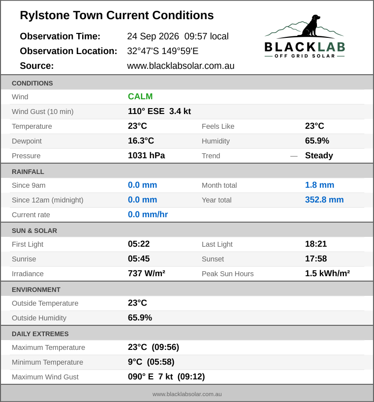Select the Outside Humidity value 65.9%
Image resolution: width=374 pixels, height=402 pixels.
click(x=140, y=317)
